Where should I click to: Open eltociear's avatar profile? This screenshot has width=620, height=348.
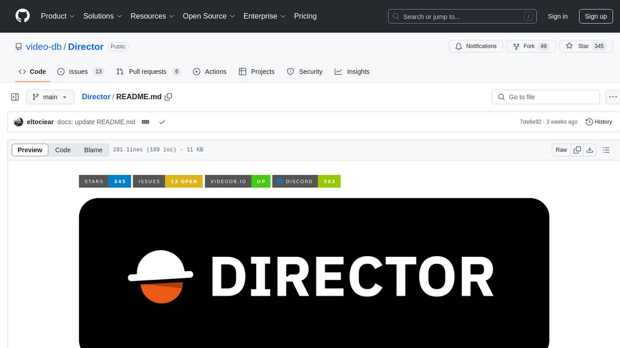click(x=19, y=122)
